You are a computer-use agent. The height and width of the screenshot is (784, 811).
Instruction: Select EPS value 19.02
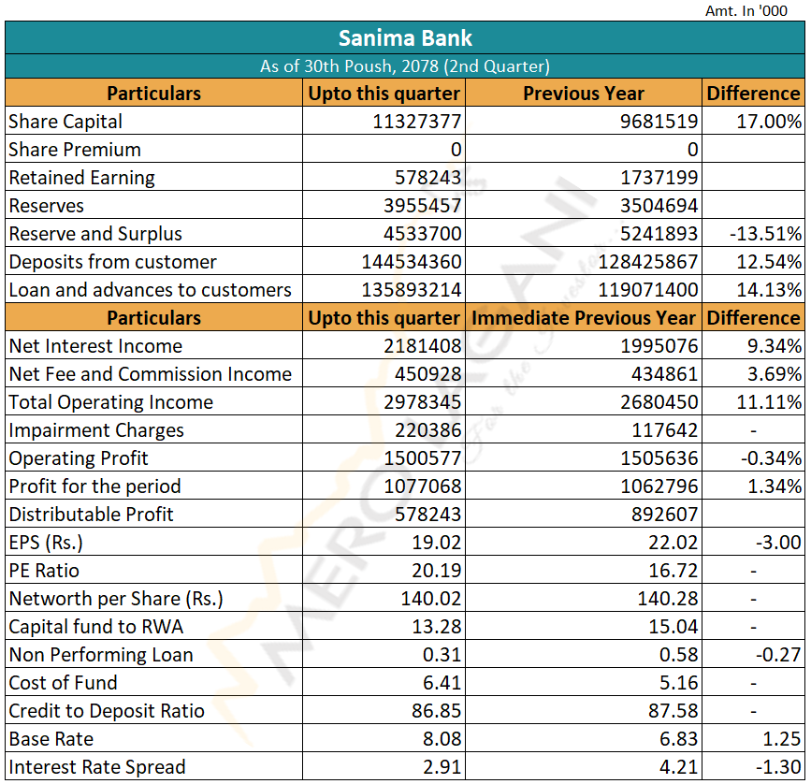437,543
